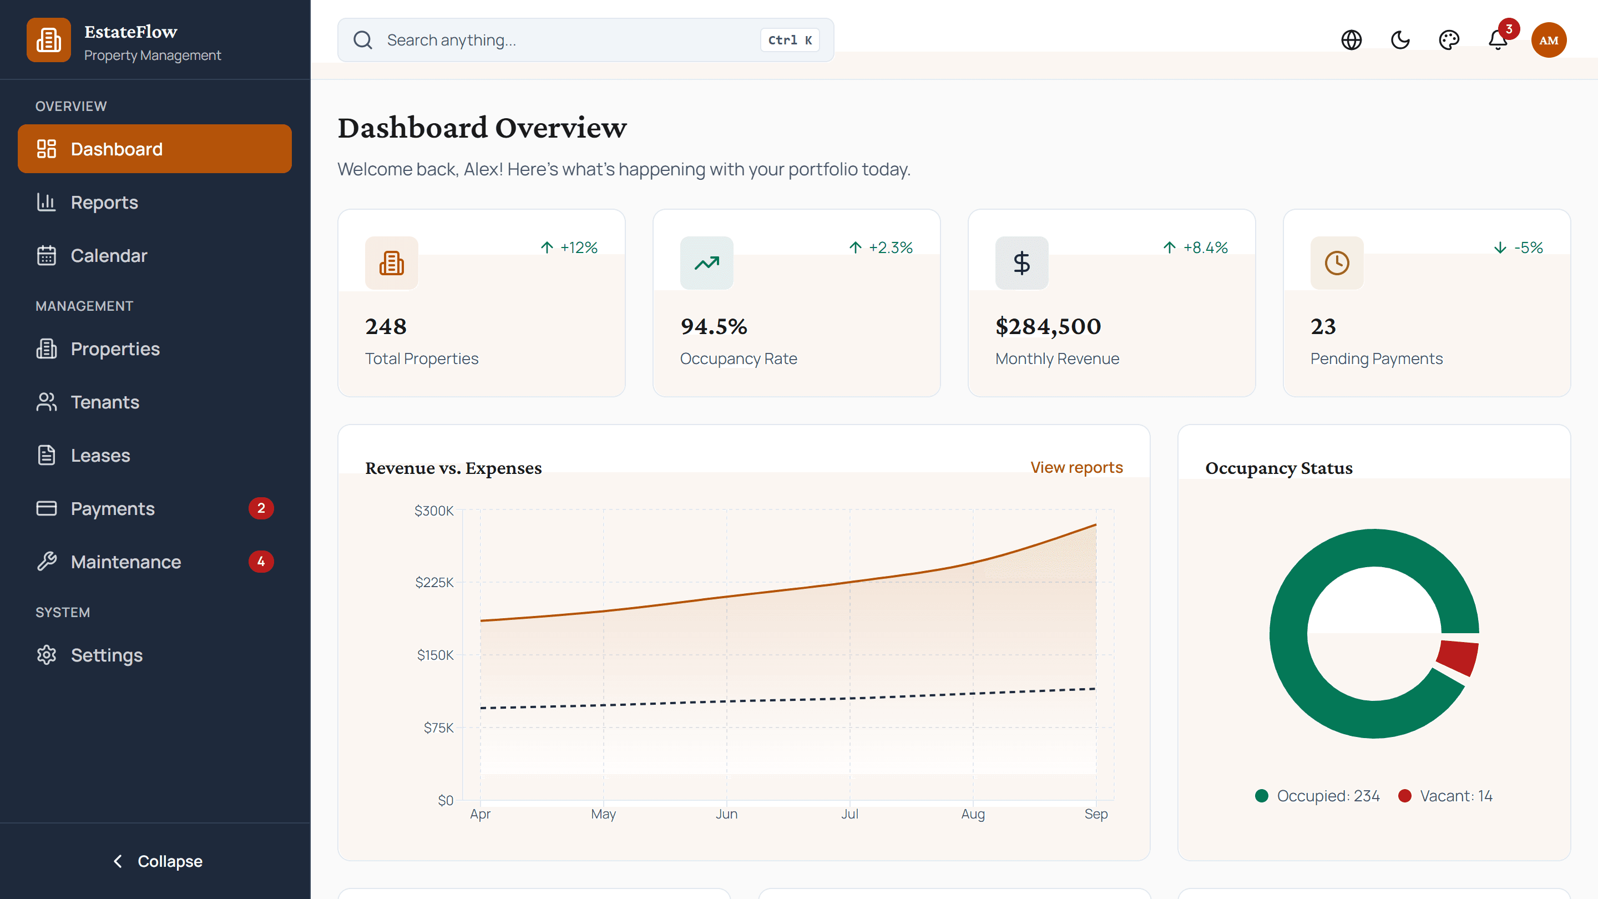The image size is (1598, 899).
Task: Click the Occupancy Rate trend icon
Action: 706,263
